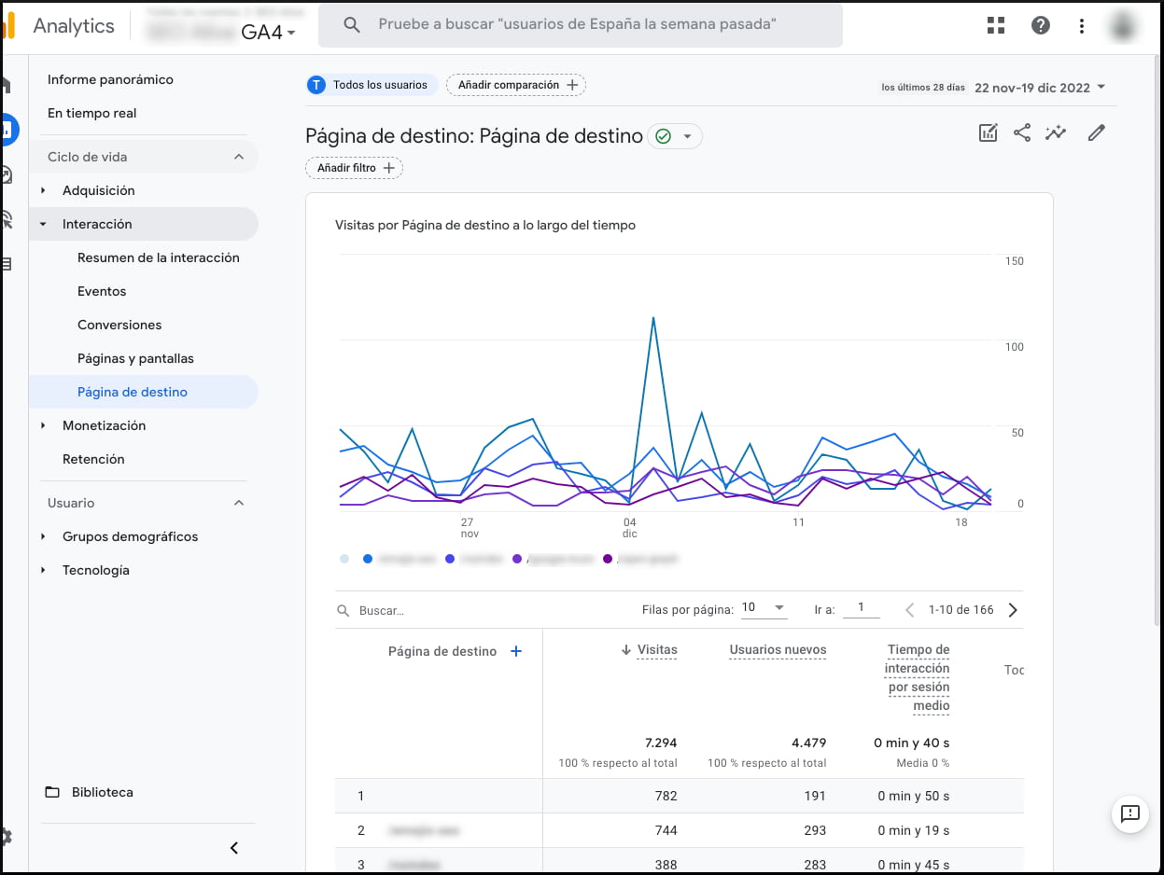1164x875 pixels.
Task: Open the Insights sparkline icon
Action: click(1056, 132)
